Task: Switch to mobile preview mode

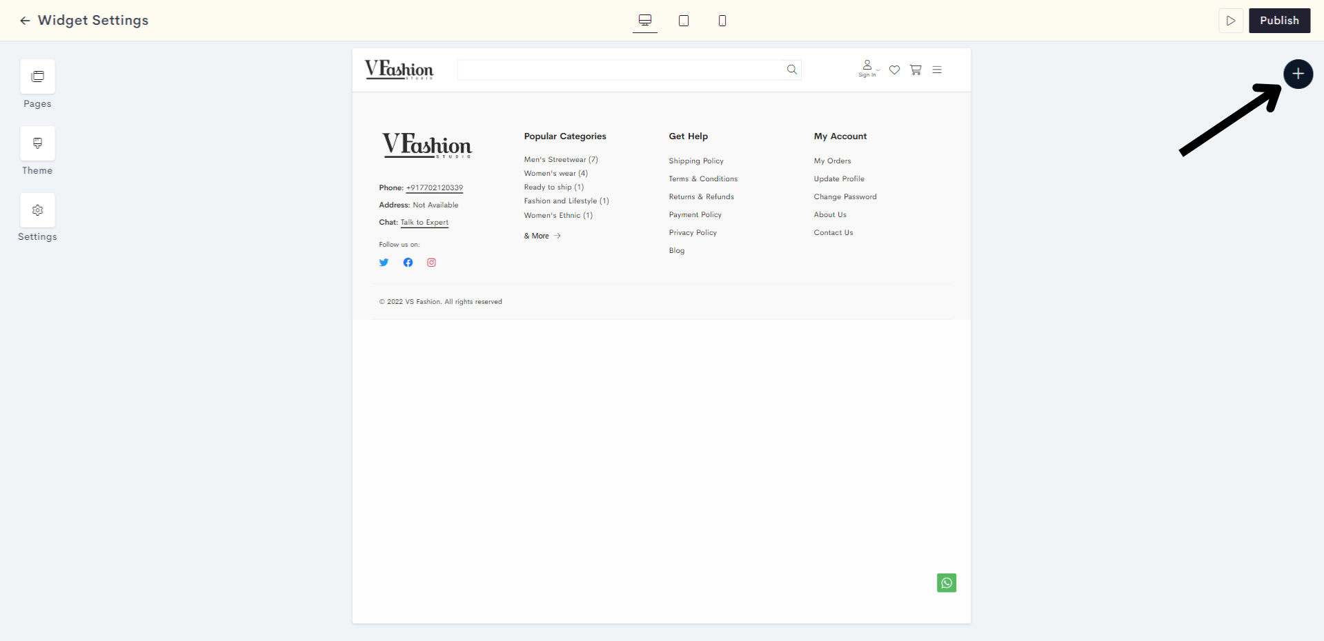Action: [722, 21]
